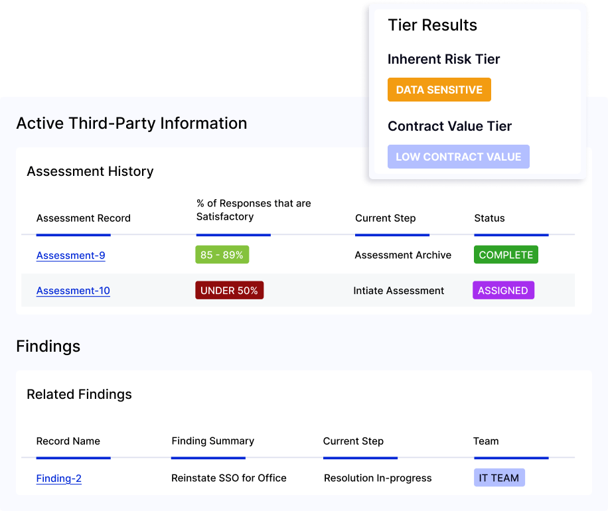Click the Findings section heading
Screen dimensions: 608x511
point(48,346)
